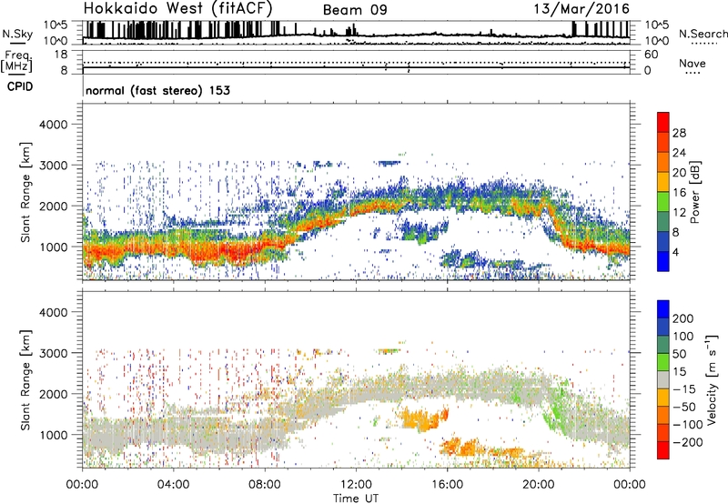Click the 20 label on Power color bar
728x504 pixels.
click(x=679, y=173)
